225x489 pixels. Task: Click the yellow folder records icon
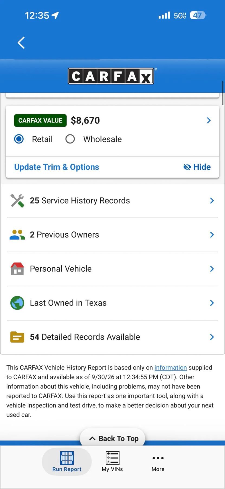point(17,337)
